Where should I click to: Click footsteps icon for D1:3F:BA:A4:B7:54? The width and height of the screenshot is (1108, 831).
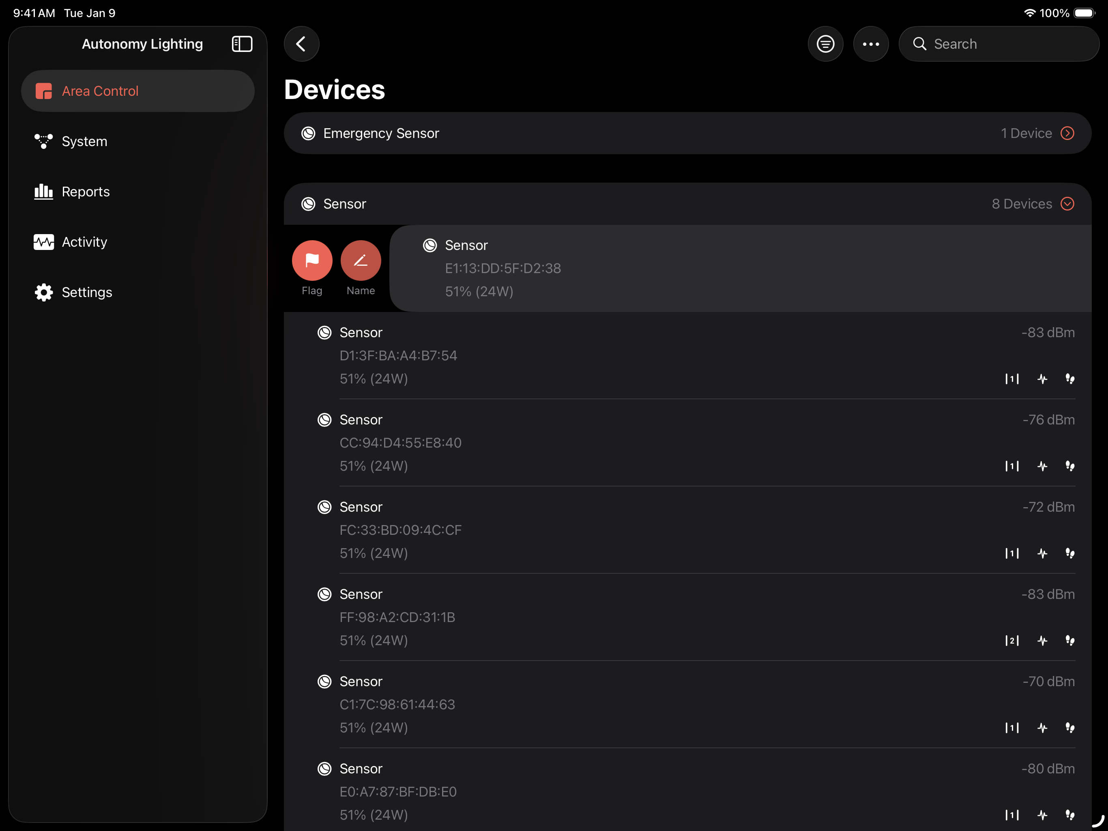coord(1070,379)
